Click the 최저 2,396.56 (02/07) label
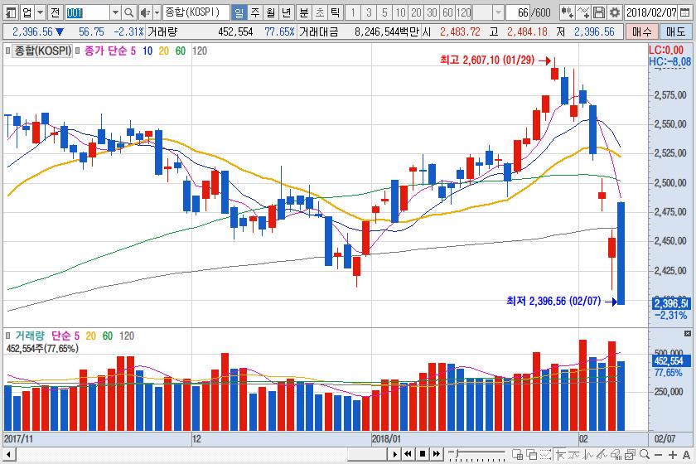696x464 pixels. coord(553,301)
